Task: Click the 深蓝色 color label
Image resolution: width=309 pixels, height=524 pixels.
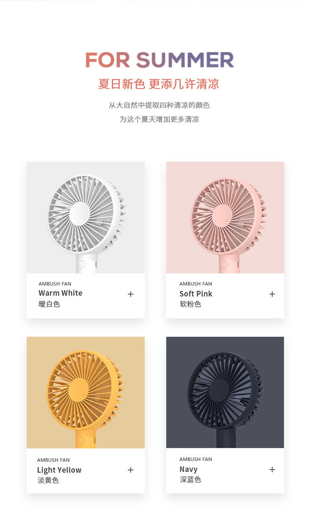Action: coord(190,479)
